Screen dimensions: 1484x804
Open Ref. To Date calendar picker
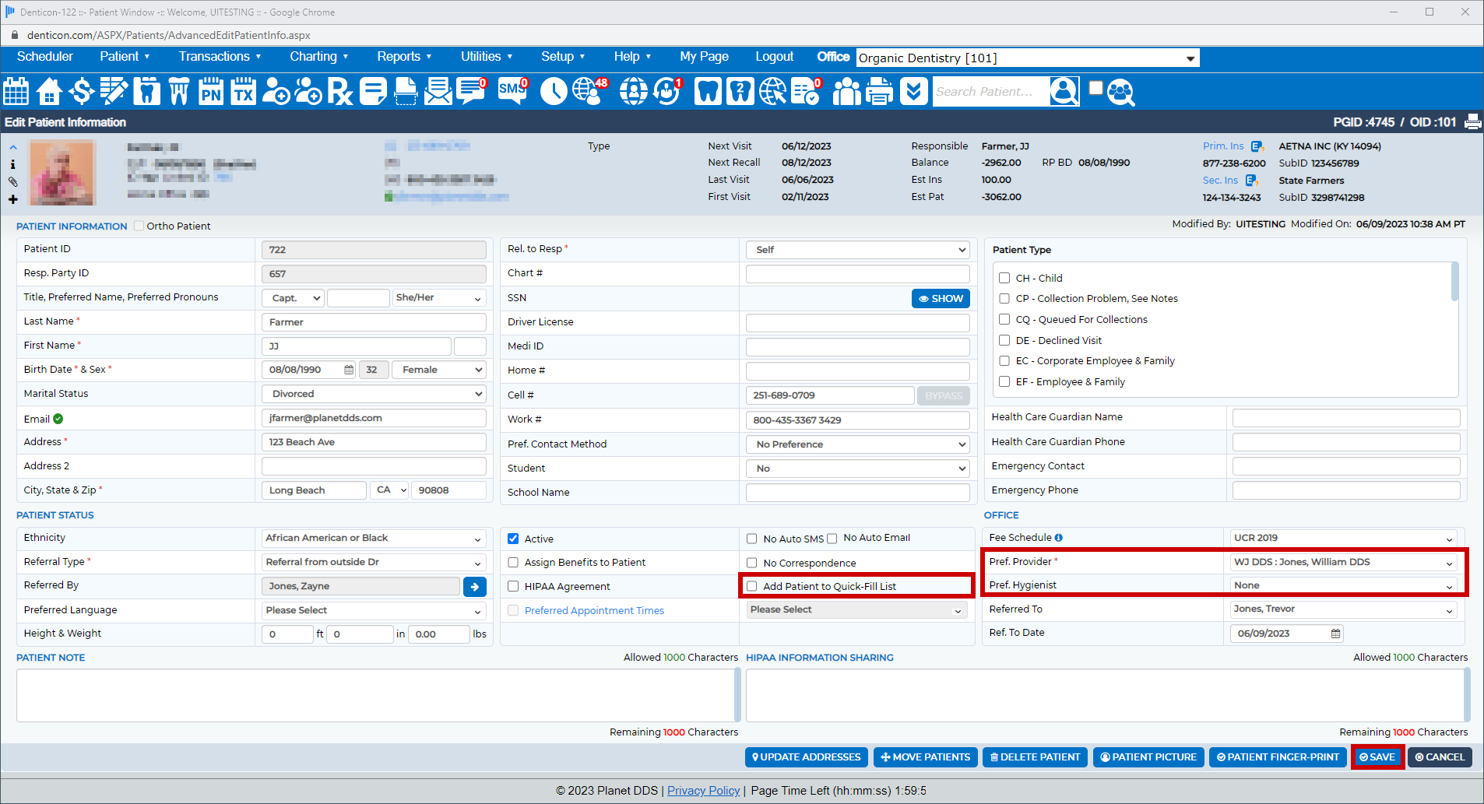pyautogui.click(x=1336, y=634)
